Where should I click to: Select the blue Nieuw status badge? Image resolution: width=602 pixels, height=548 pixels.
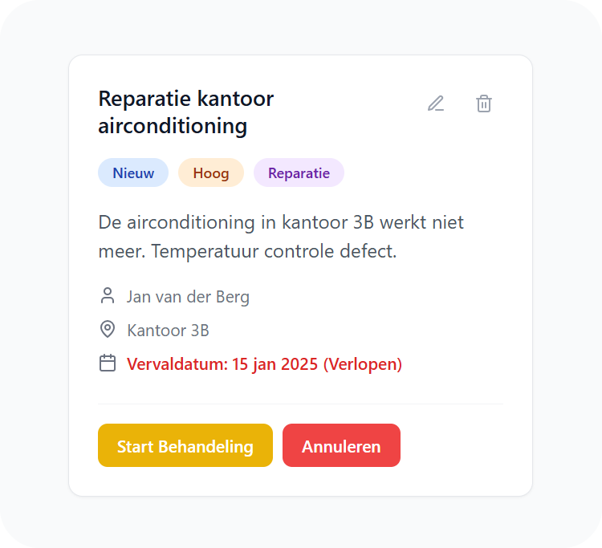point(133,173)
